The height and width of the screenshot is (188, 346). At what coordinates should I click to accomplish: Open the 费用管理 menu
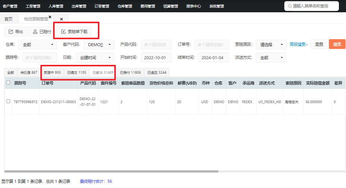pyautogui.click(x=148, y=6)
